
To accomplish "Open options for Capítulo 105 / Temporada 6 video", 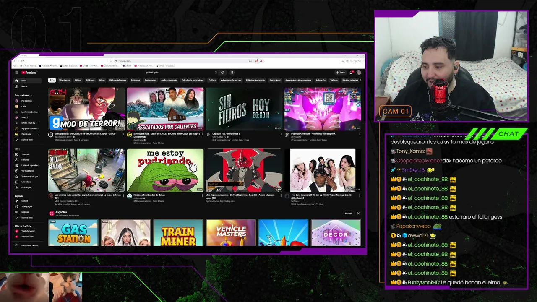I will pyautogui.click(x=281, y=134).
